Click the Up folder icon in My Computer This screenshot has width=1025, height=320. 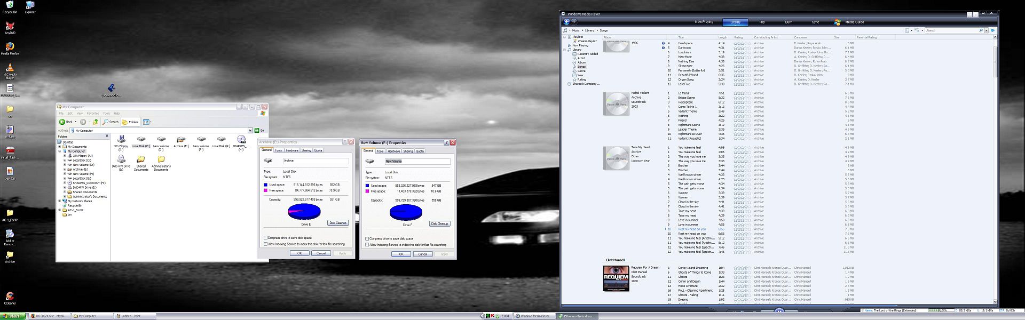click(96, 122)
